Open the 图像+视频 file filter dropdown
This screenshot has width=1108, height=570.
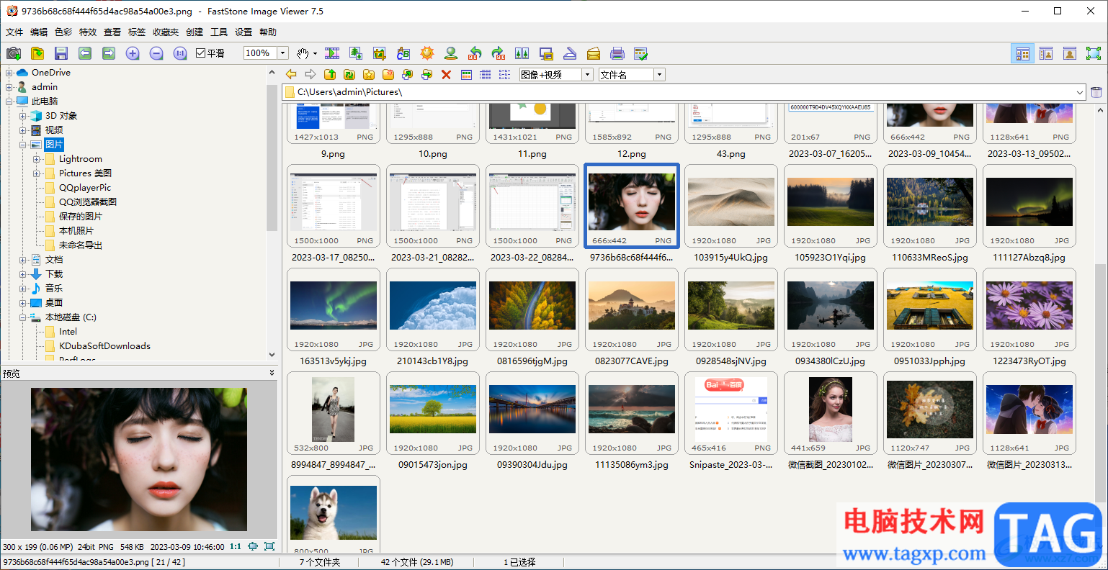(x=588, y=75)
